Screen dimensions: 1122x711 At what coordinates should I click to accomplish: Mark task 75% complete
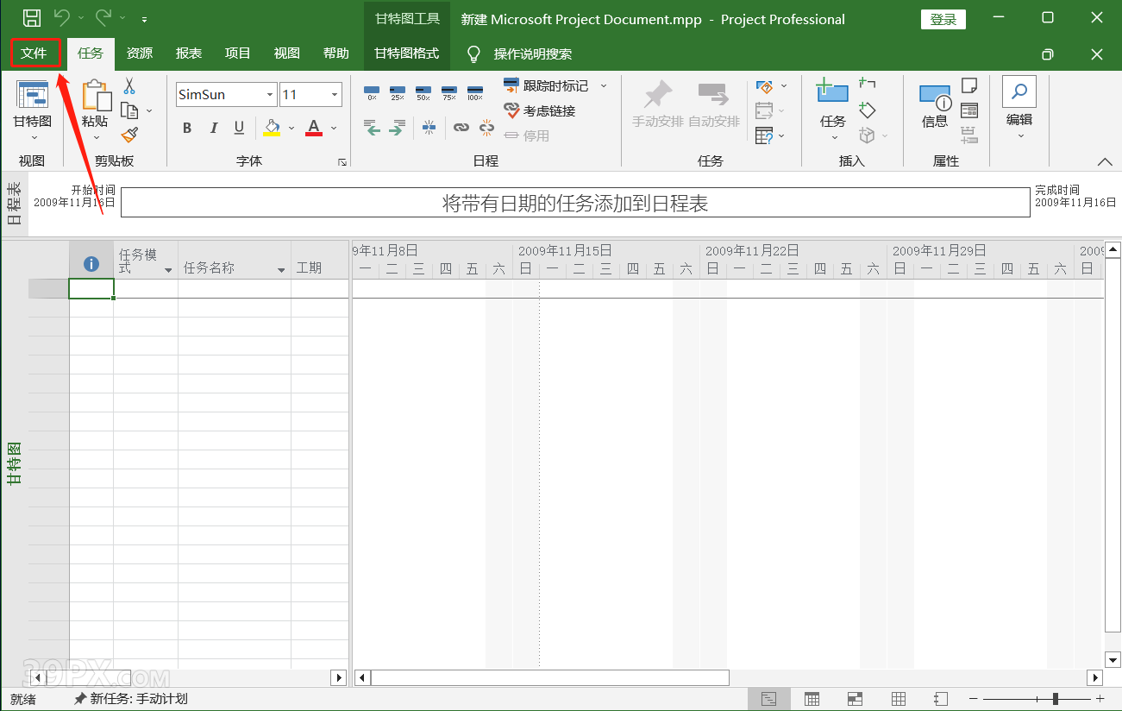pyautogui.click(x=449, y=93)
